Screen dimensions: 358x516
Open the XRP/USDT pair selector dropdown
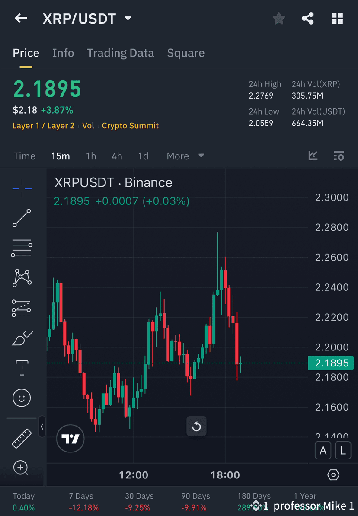click(x=128, y=18)
